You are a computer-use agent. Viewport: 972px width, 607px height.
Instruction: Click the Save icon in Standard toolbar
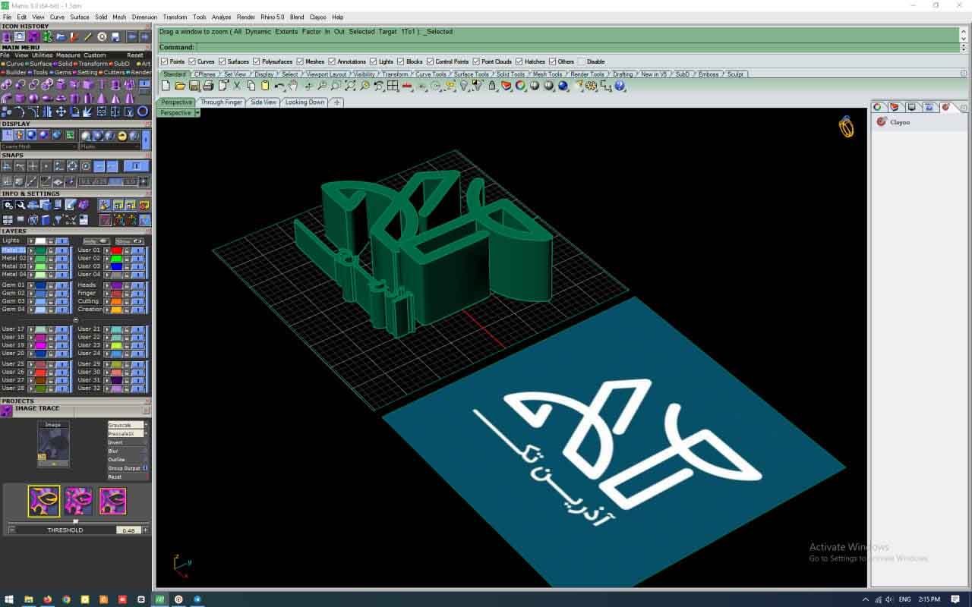coord(194,86)
